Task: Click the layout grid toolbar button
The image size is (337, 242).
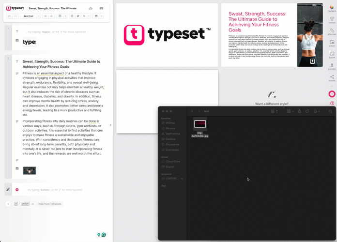Action: pyautogui.click(x=60, y=16)
